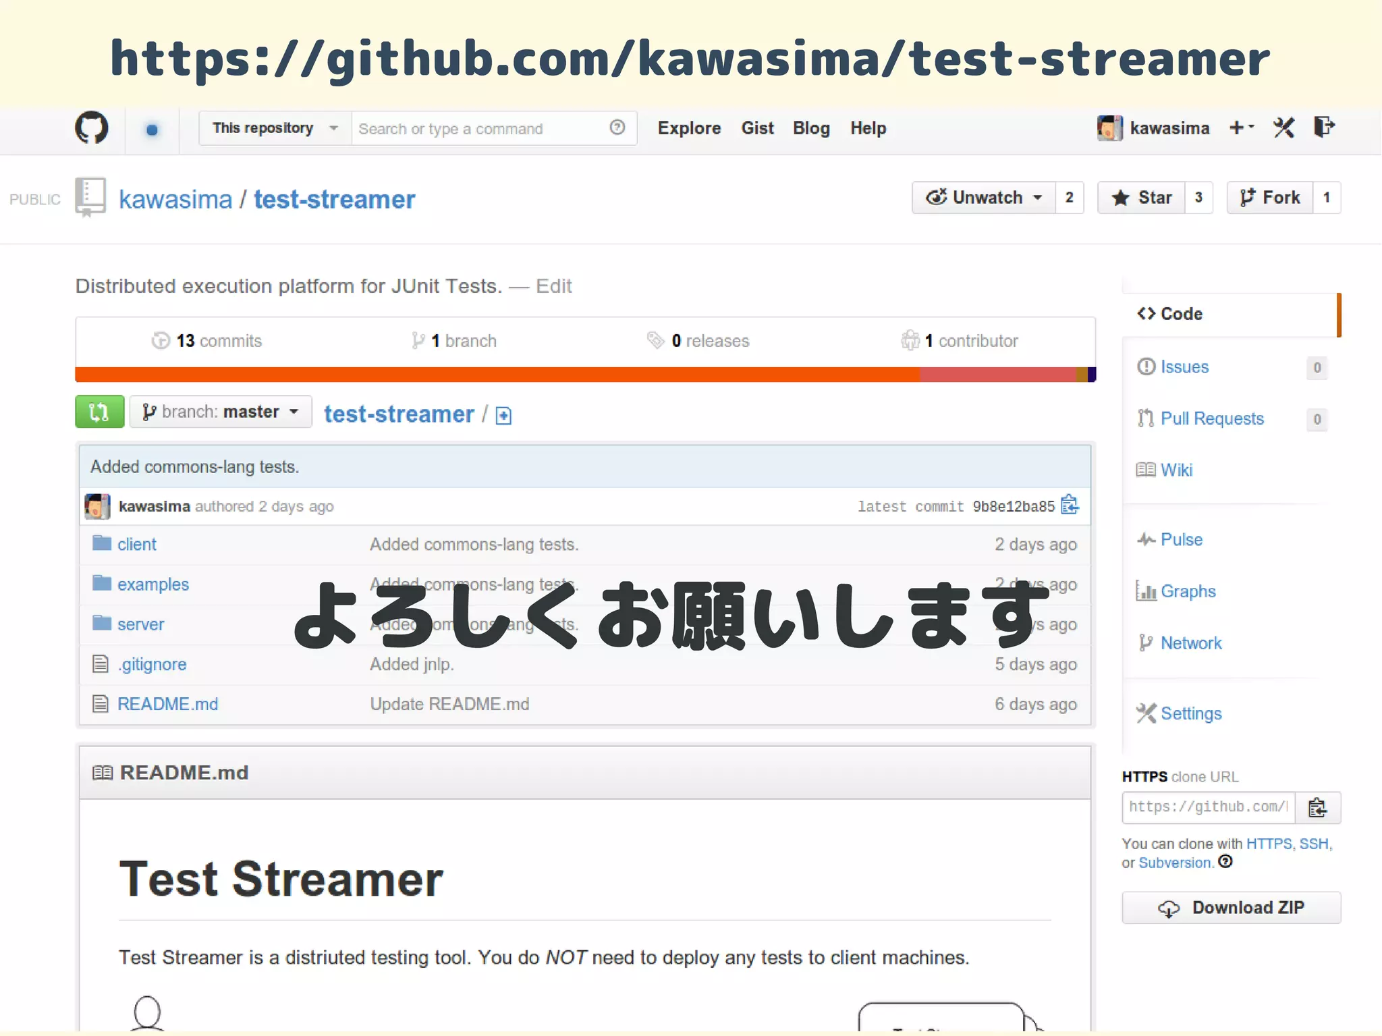Click the repository book icon near PUBLIC
This screenshot has height=1036, width=1382.
(90, 197)
